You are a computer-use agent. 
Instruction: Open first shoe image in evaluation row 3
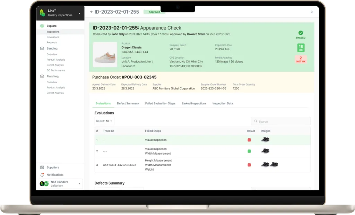click(x=265, y=164)
